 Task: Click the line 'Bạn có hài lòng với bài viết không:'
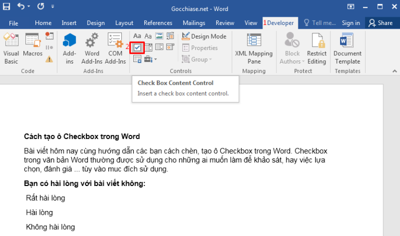tap(85, 183)
